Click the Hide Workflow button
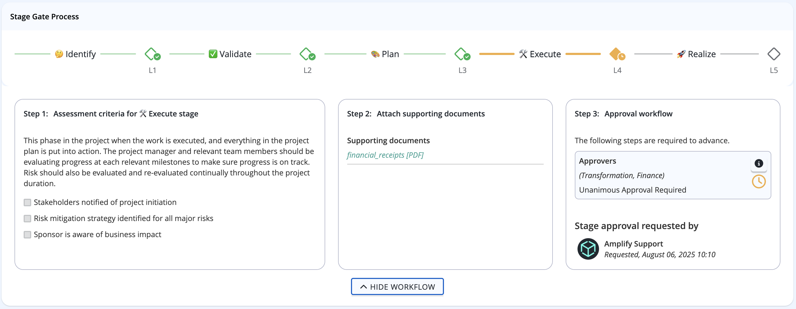 point(397,287)
